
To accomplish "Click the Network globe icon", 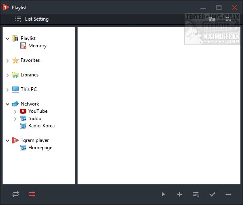I will tap(15, 104).
